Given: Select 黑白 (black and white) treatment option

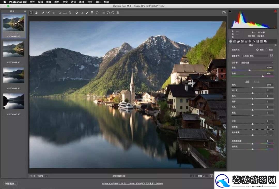Looking at the screenshot, I should coord(266,50).
